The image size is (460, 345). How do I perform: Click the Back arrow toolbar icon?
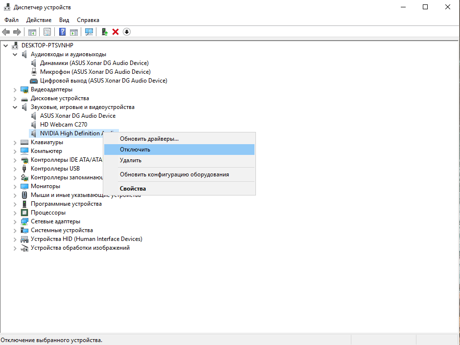click(6, 32)
